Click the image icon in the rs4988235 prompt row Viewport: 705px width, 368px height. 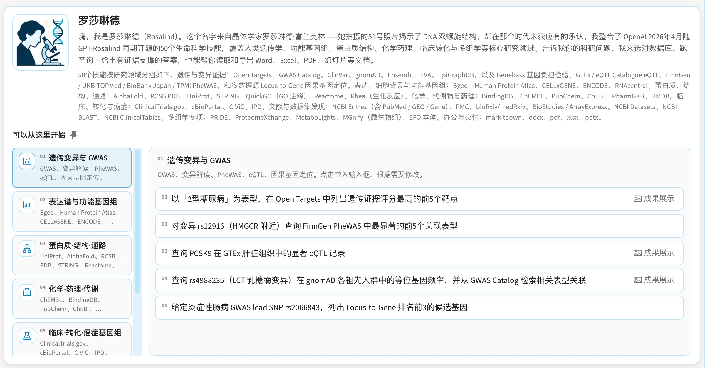pyautogui.click(x=637, y=280)
